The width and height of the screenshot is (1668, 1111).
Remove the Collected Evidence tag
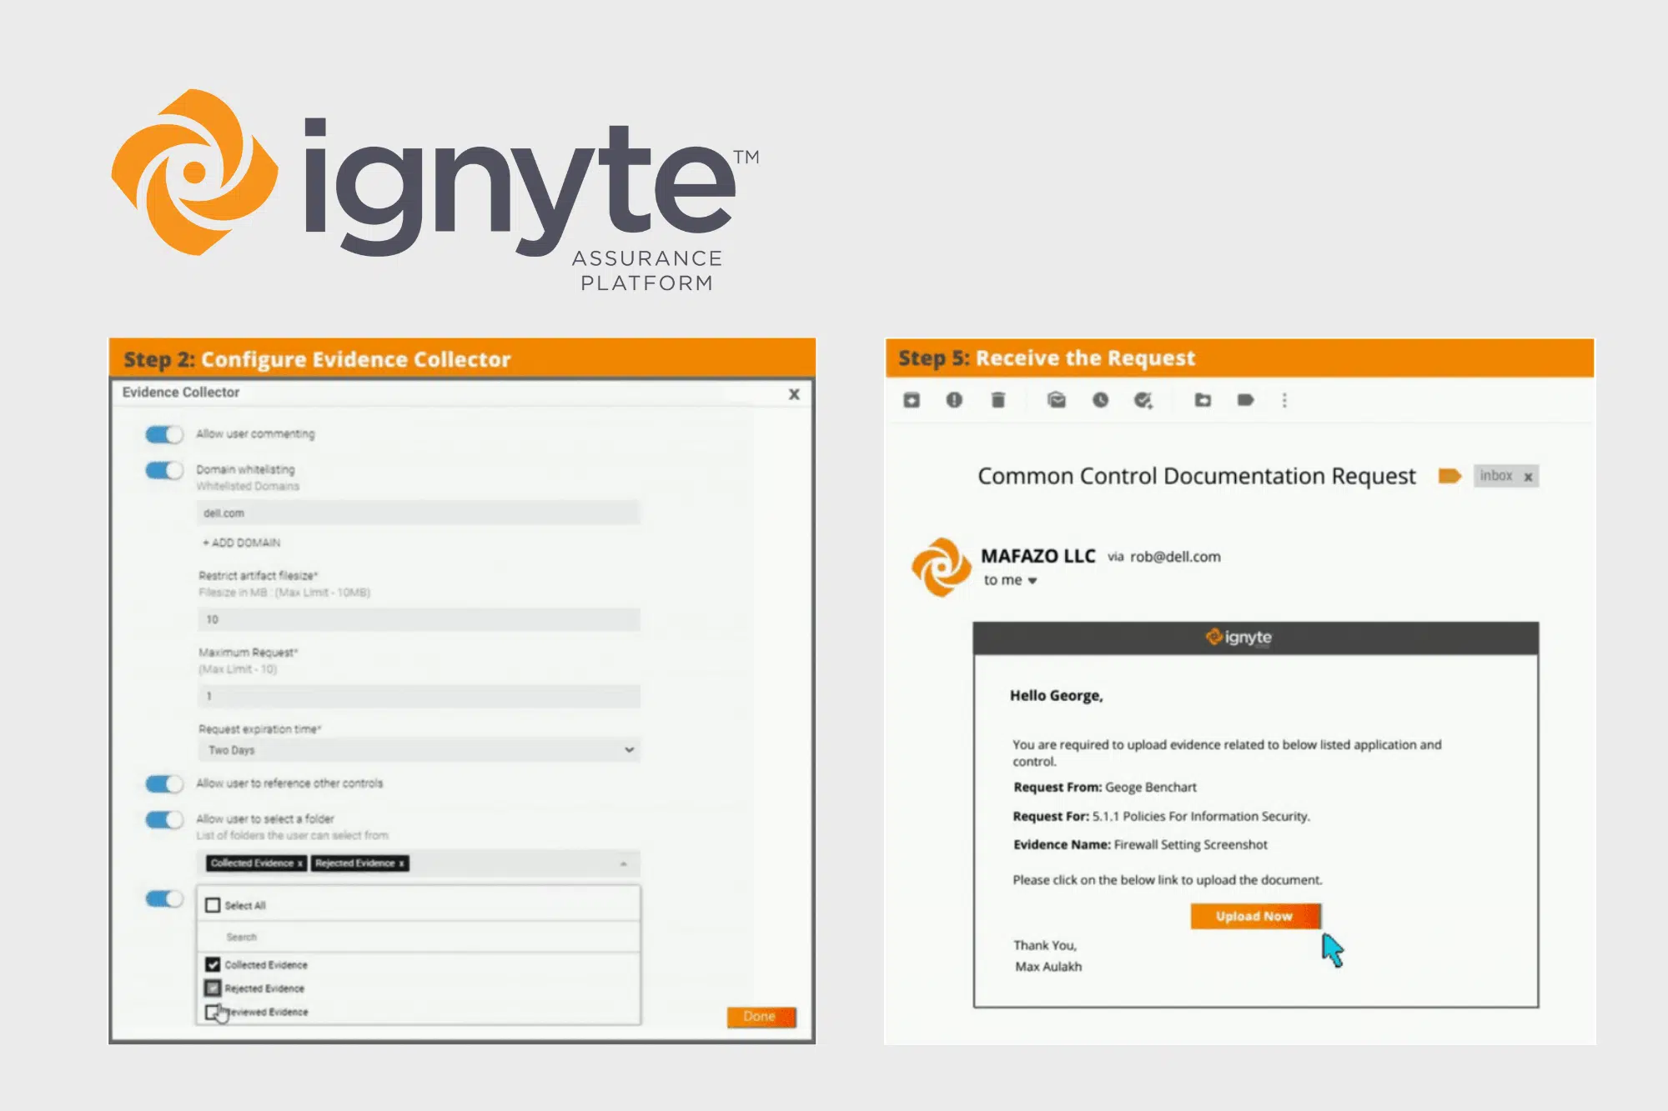click(x=300, y=863)
